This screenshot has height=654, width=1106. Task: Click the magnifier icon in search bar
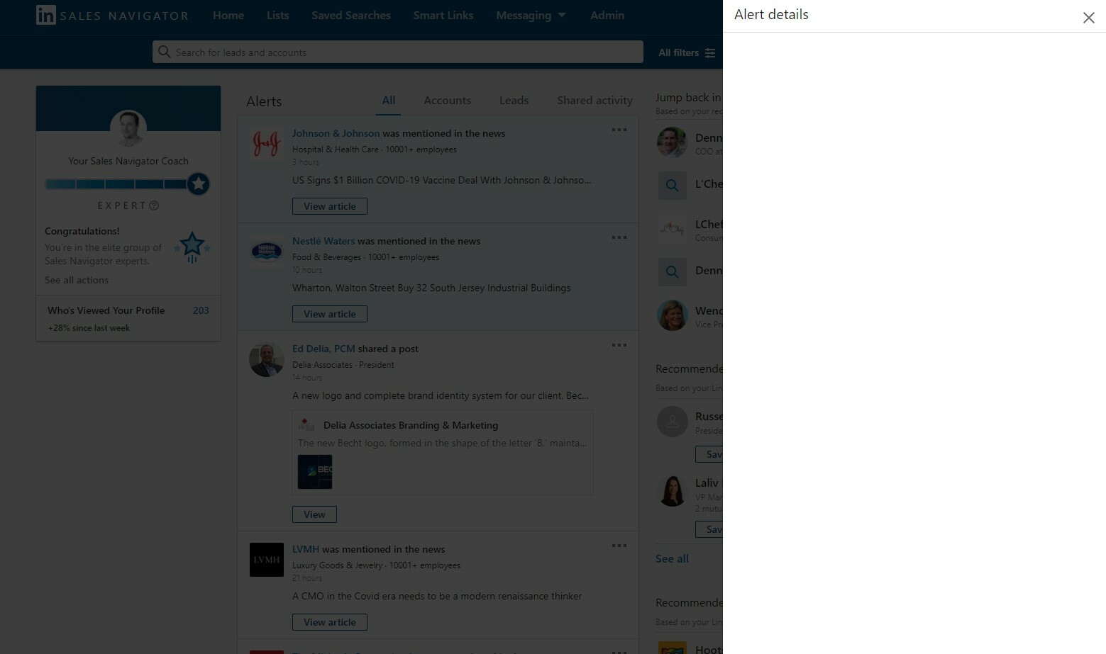coord(165,52)
